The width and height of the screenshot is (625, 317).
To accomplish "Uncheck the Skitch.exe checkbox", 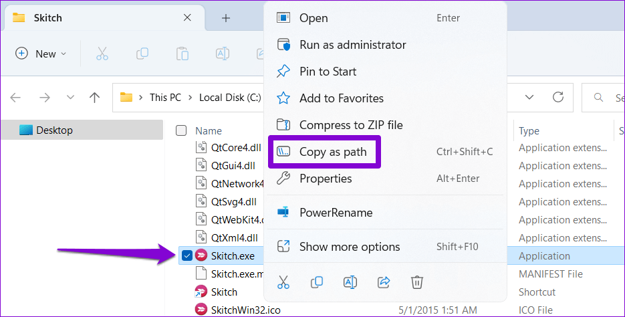I will (x=186, y=255).
